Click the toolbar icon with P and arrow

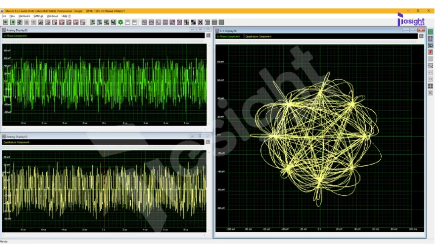(x=93, y=22)
